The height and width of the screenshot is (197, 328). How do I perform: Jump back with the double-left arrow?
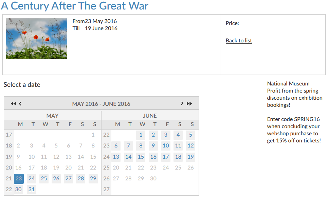tap(13, 104)
